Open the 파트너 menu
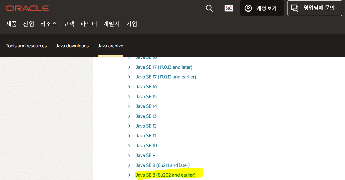This screenshot has height=180, width=345. tap(89, 24)
